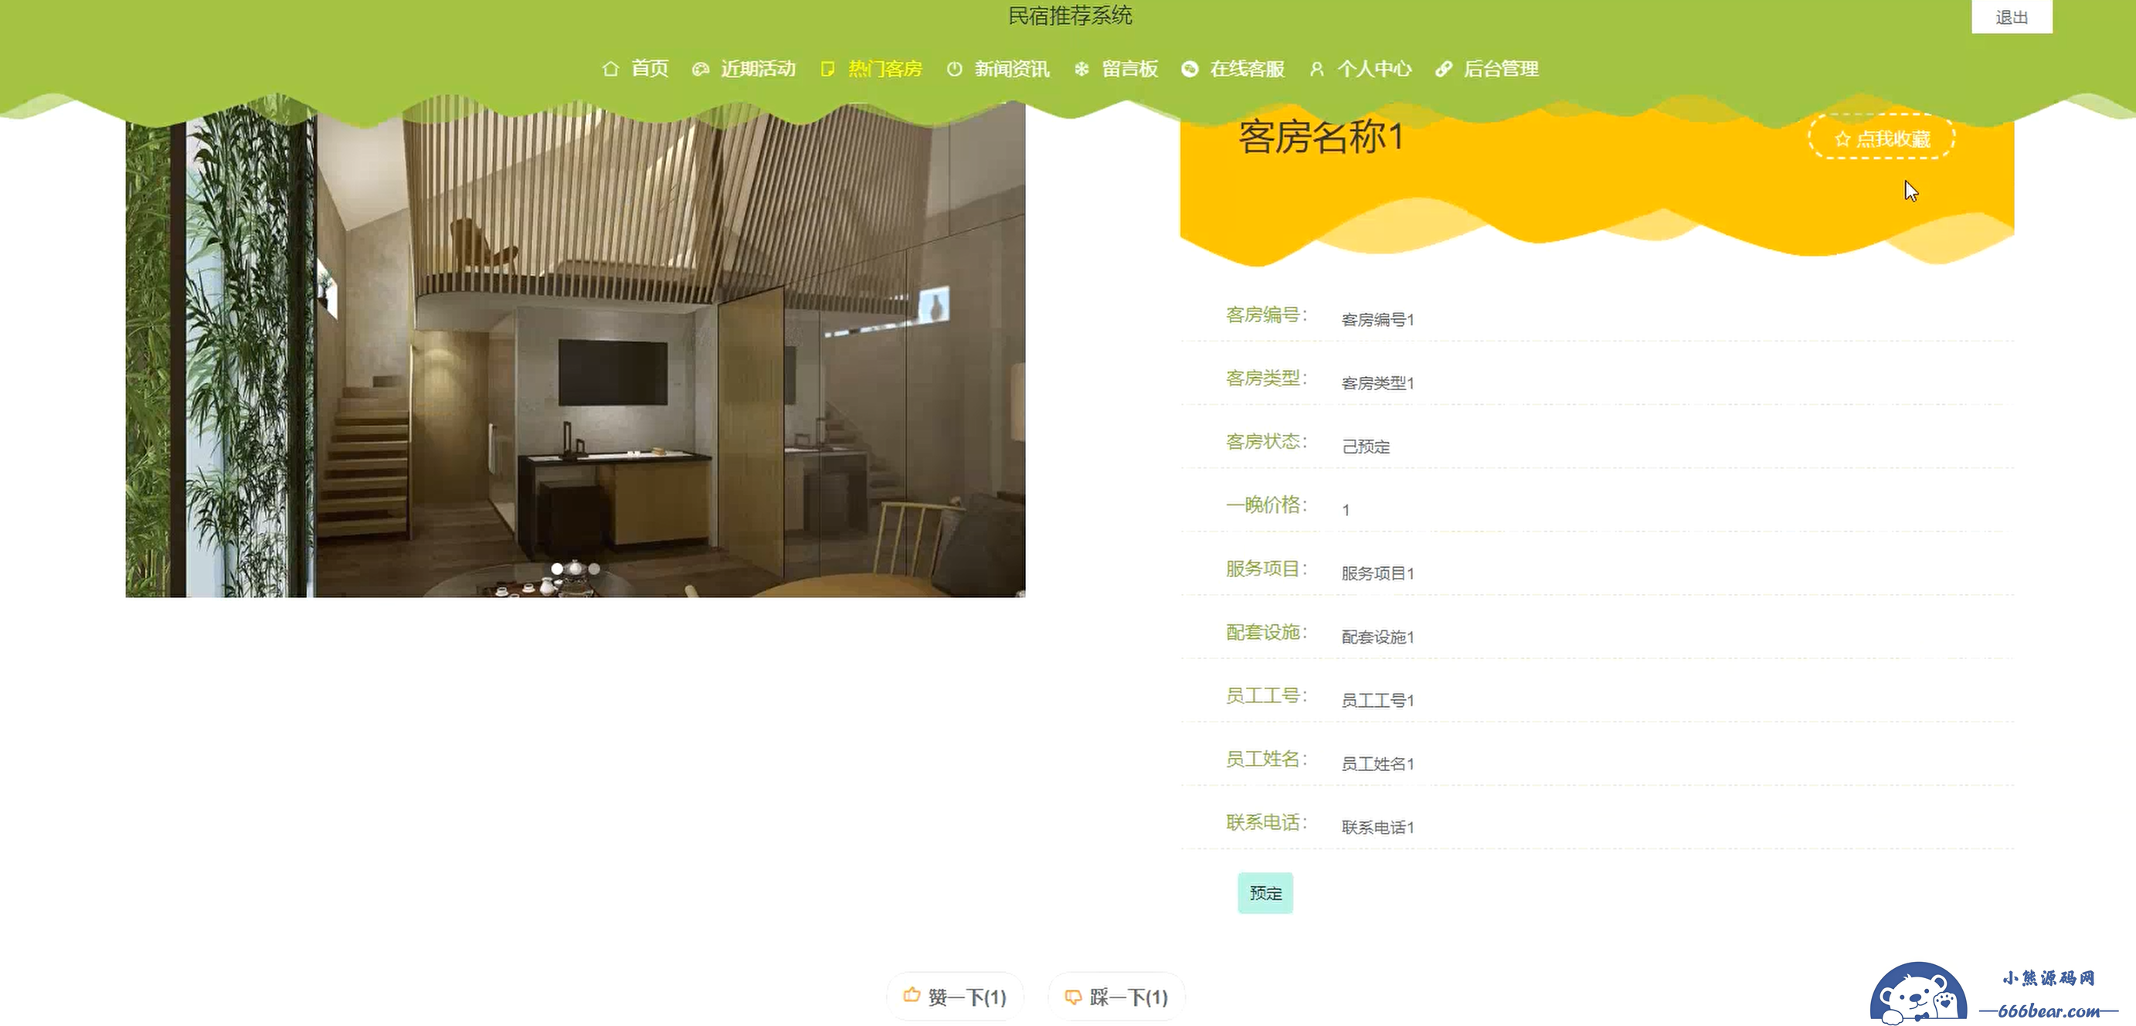Click the star icon in 点我收藏

click(x=1842, y=138)
